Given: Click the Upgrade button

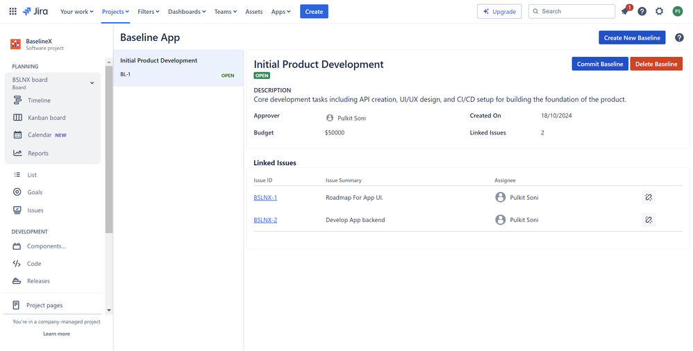Looking at the screenshot, I should (x=499, y=12).
